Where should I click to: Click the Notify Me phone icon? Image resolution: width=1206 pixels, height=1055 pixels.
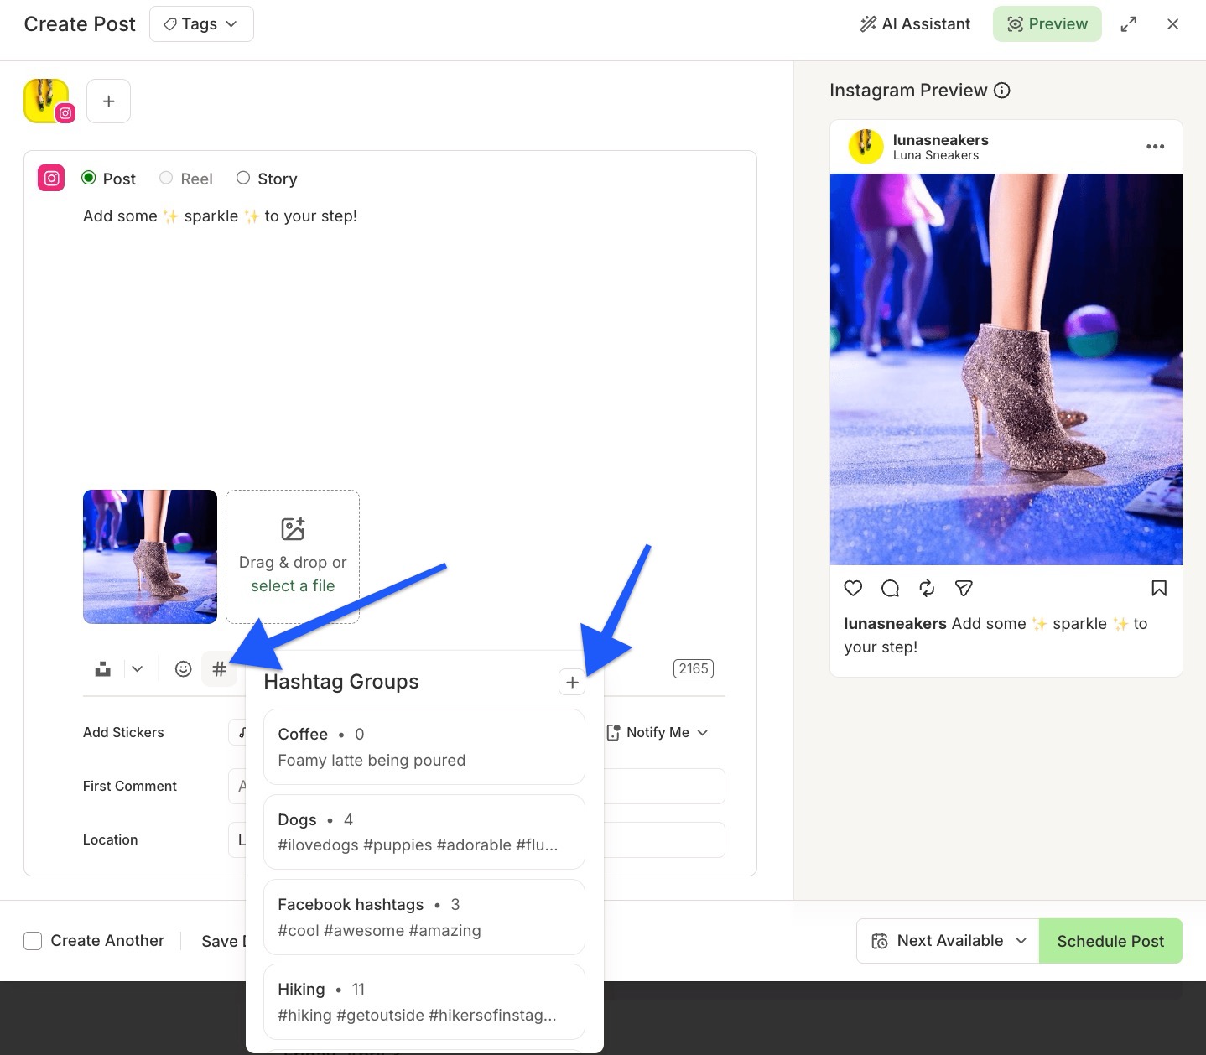[613, 733]
